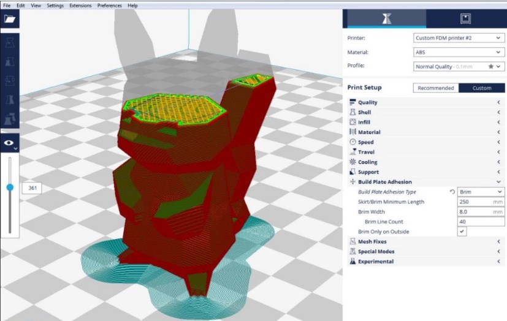Click the layer slider handle
This screenshot has height=321, width=507.
point(10,187)
